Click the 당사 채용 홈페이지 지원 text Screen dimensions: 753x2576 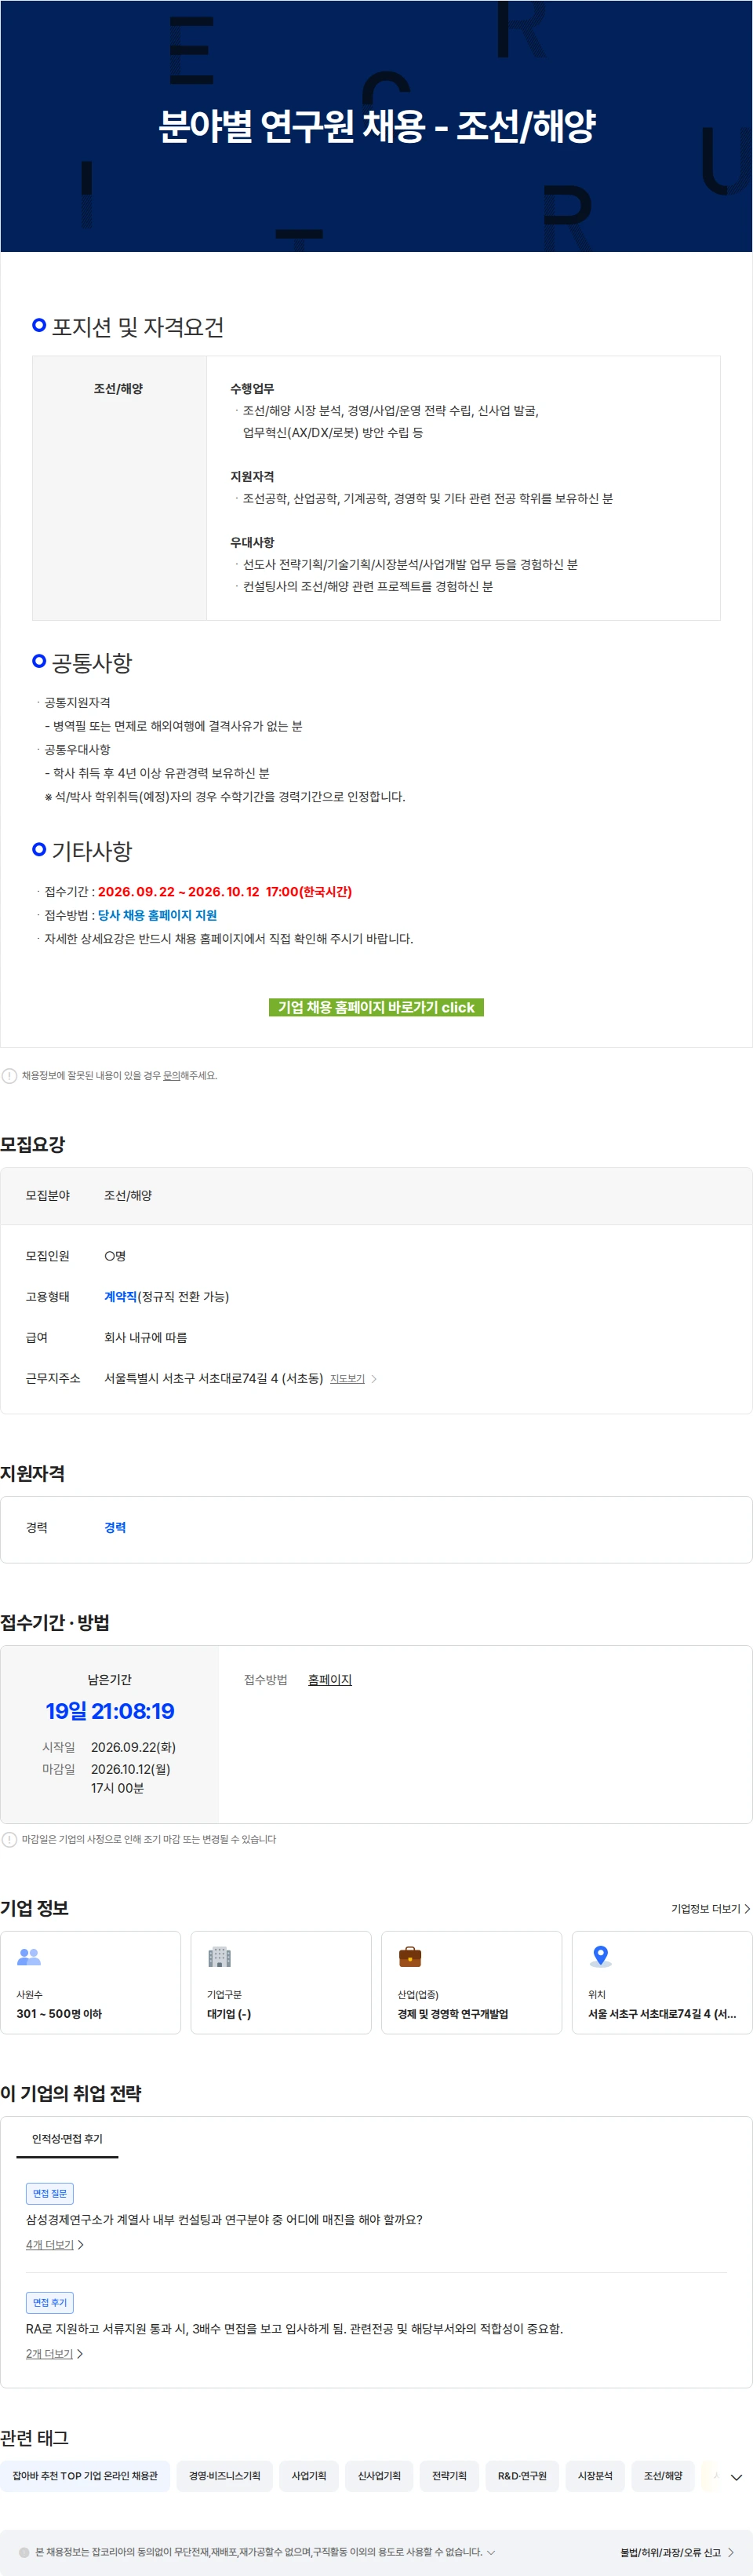coord(157,915)
